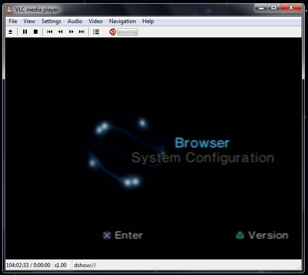Rewind with the slower button
Image resolution: width=308 pixels, height=275 pixels.
point(61,32)
